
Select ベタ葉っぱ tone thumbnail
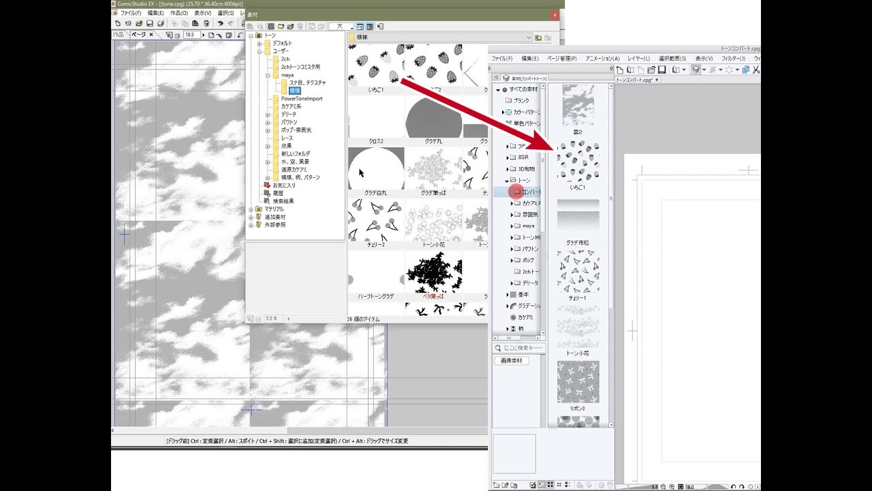pyautogui.click(x=433, y=271)
